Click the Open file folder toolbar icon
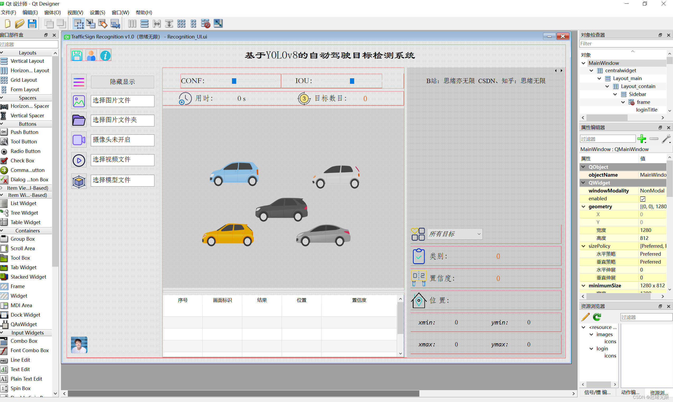The height and width of the screenshot is (402, 673). (x=20, y=24)
